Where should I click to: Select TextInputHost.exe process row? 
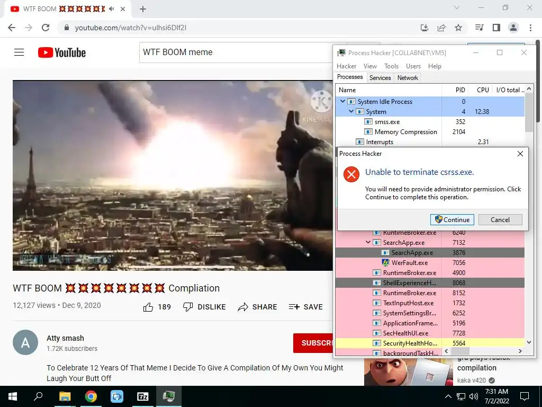pos(430,303)
